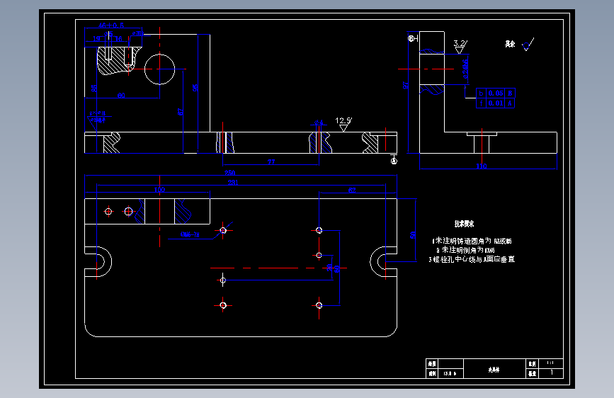Image resolution: width=614 pixels, height=398 pixels.
Task: Select the quantity "1" title block cell
Action: (551, 373)
